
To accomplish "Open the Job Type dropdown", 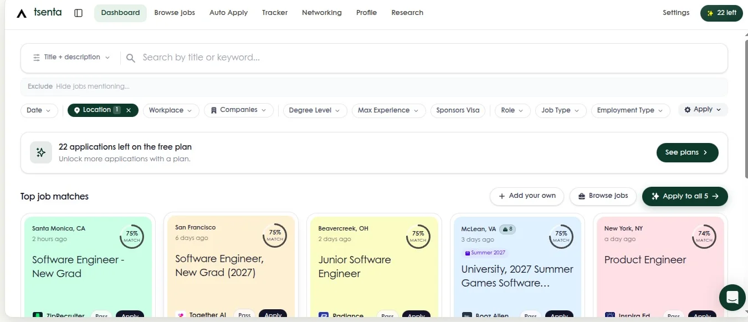I will (561, 110).
